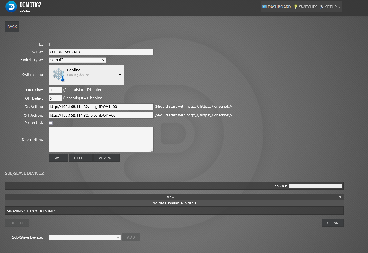Click the Replace button

(x=106, y=158)
